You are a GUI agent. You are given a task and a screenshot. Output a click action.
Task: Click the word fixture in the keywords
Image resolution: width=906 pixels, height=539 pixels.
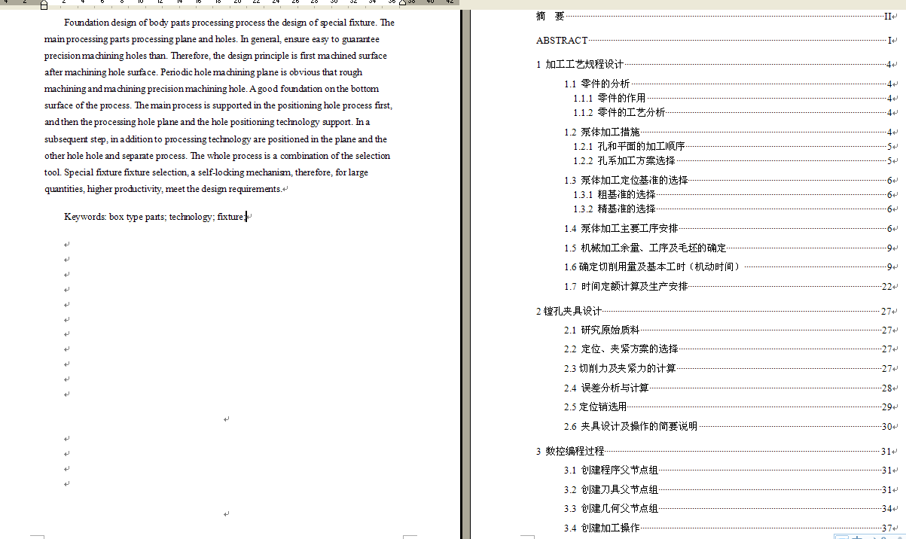[x=232, y=217]
